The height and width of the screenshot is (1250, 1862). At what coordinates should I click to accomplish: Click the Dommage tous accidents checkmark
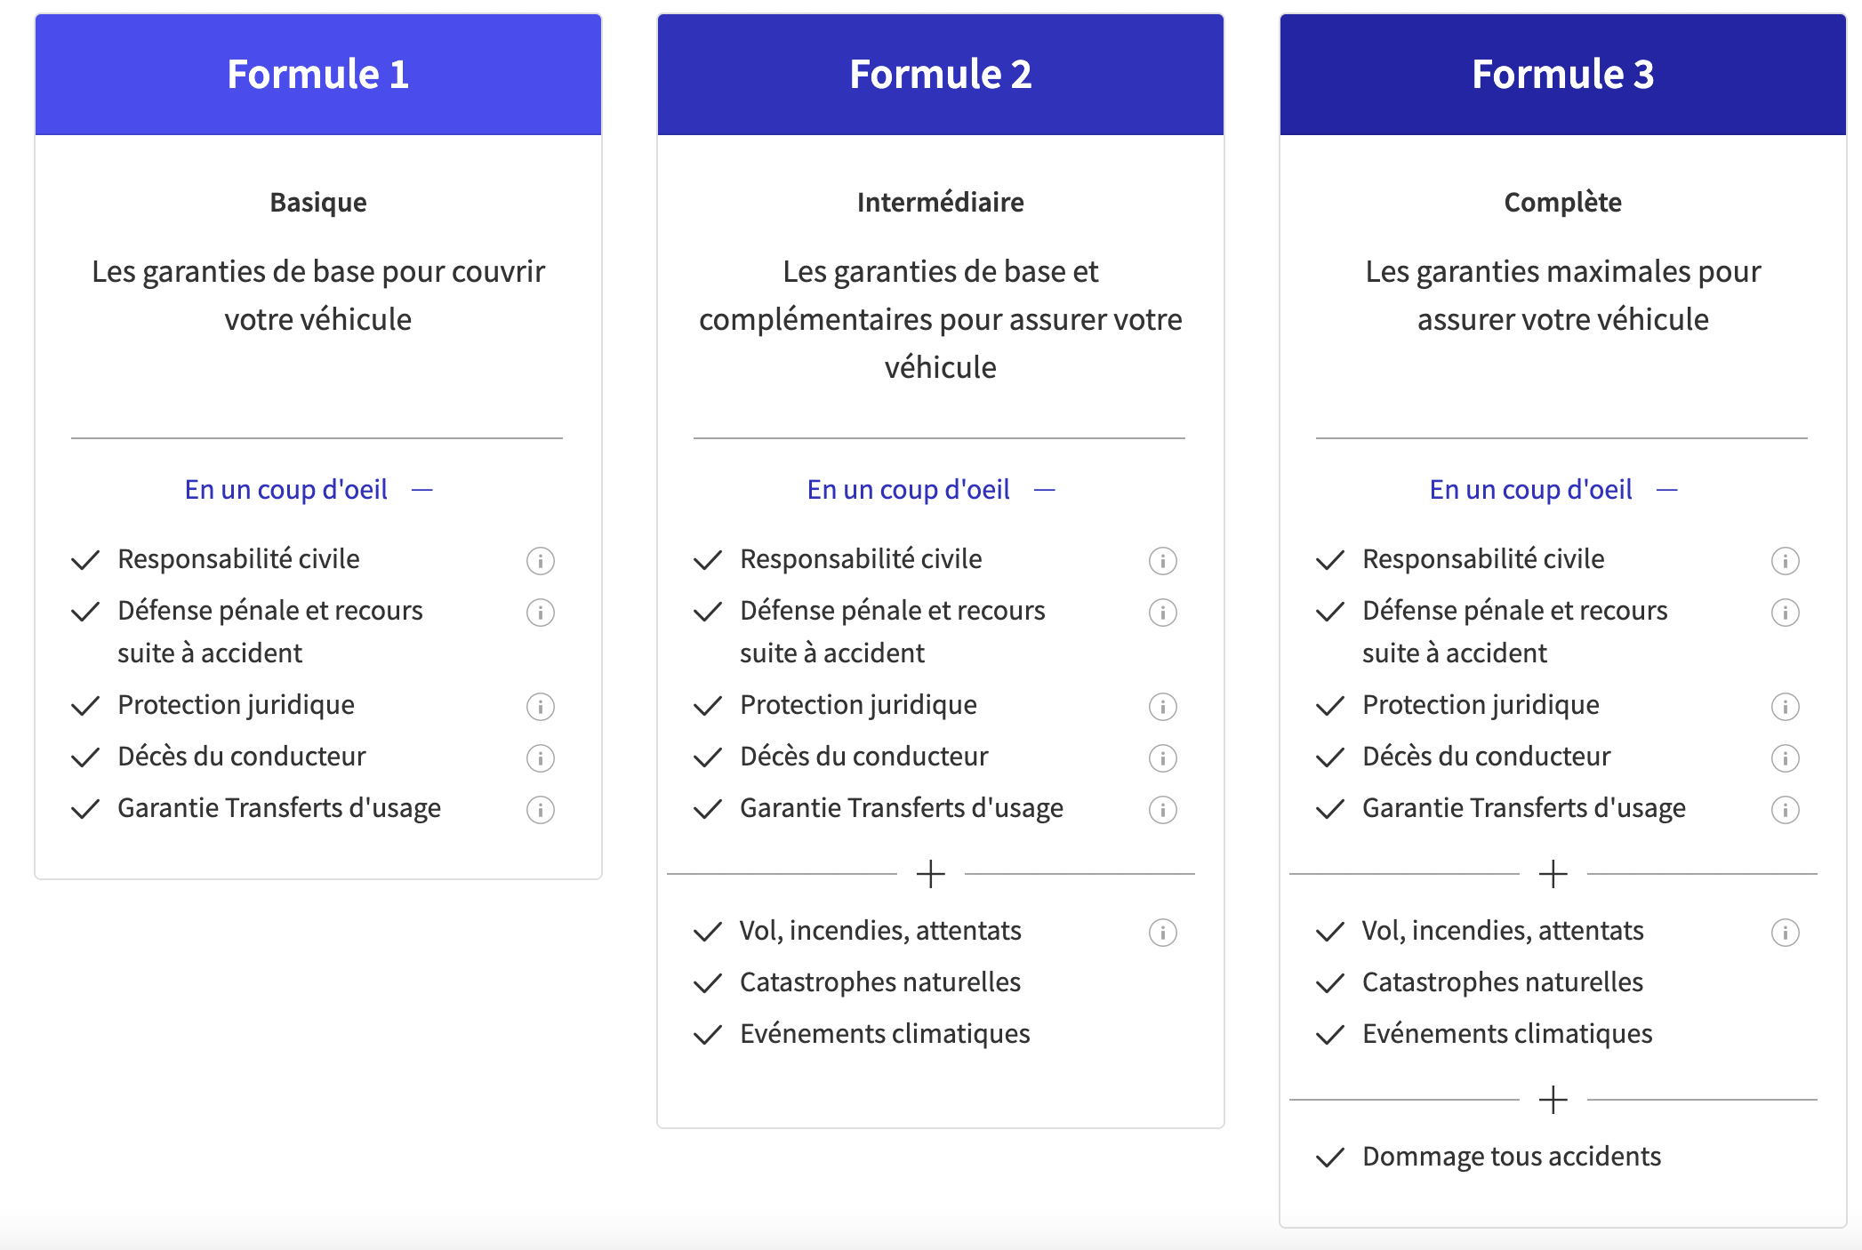click(1329, 1158)
